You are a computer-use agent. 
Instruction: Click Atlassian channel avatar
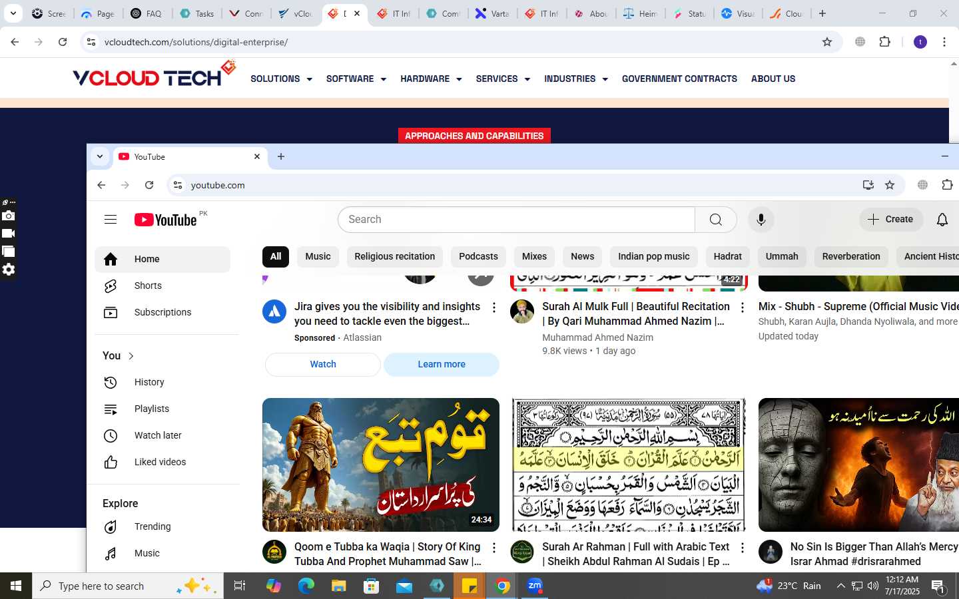pos(274,311)
